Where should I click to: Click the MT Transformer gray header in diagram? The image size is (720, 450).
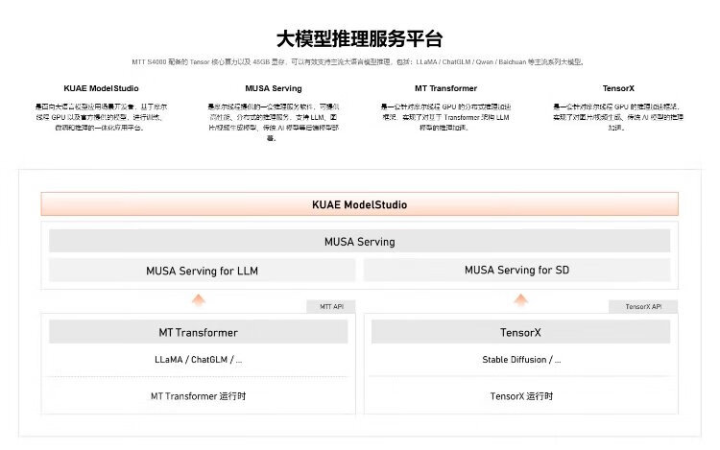tap(198, 332)
